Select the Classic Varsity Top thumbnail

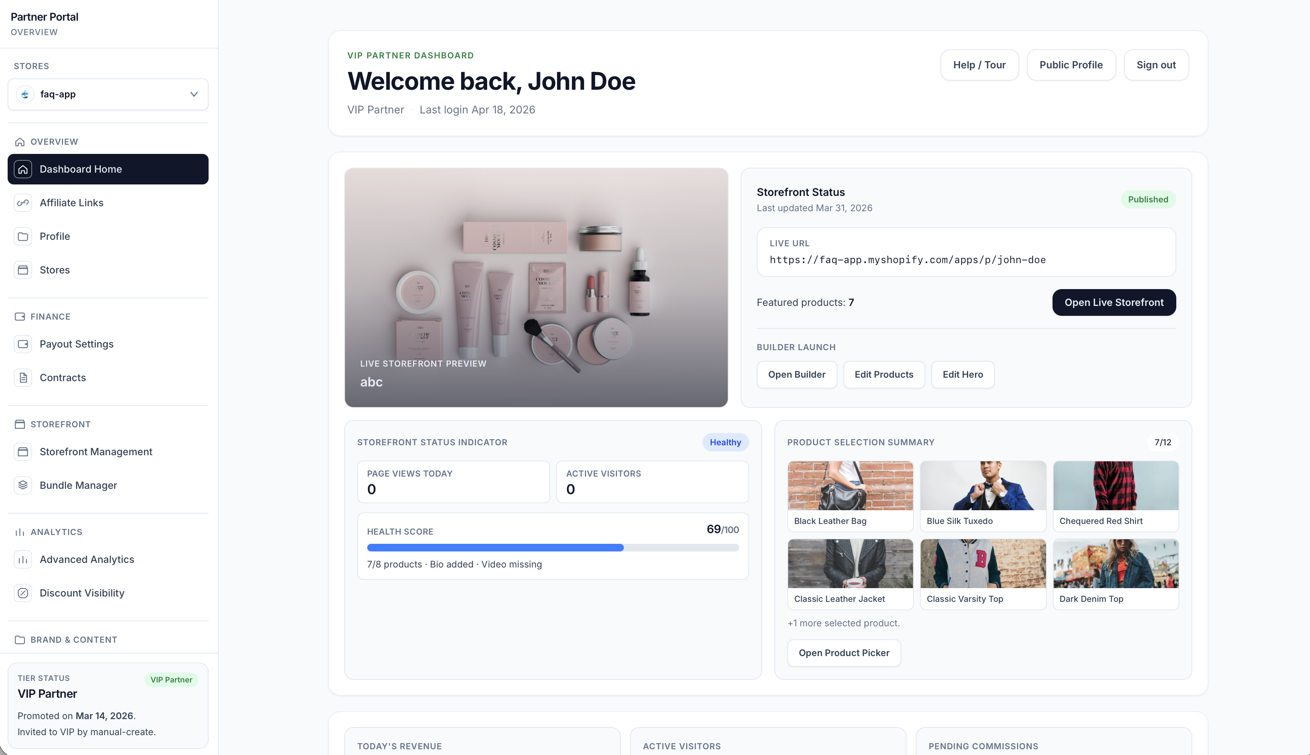click(x=983, y=564)
